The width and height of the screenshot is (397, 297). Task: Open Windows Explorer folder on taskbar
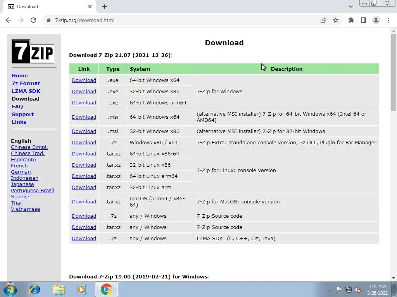click(59, 289)
